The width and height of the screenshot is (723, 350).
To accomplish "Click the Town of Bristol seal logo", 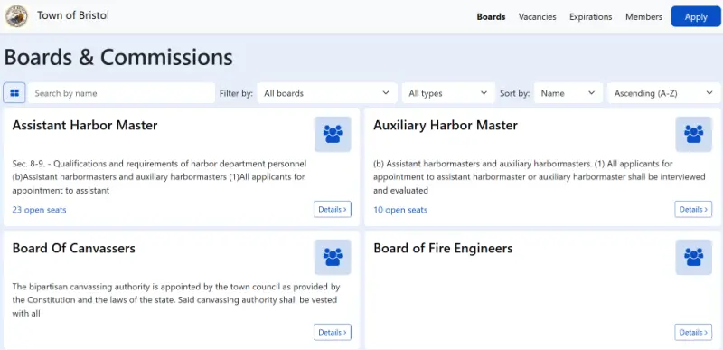I will pyautogui.click(x=16, y=16).
